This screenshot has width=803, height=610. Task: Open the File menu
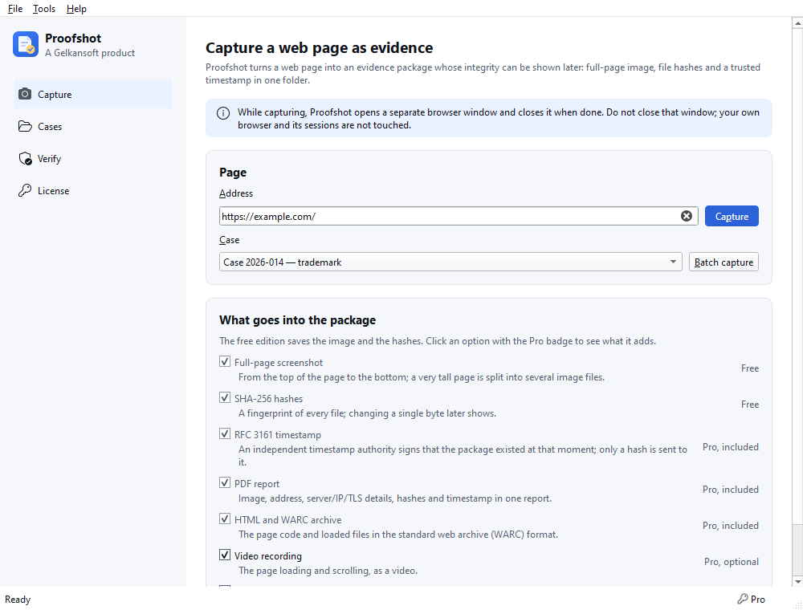[x=14, y=9]
